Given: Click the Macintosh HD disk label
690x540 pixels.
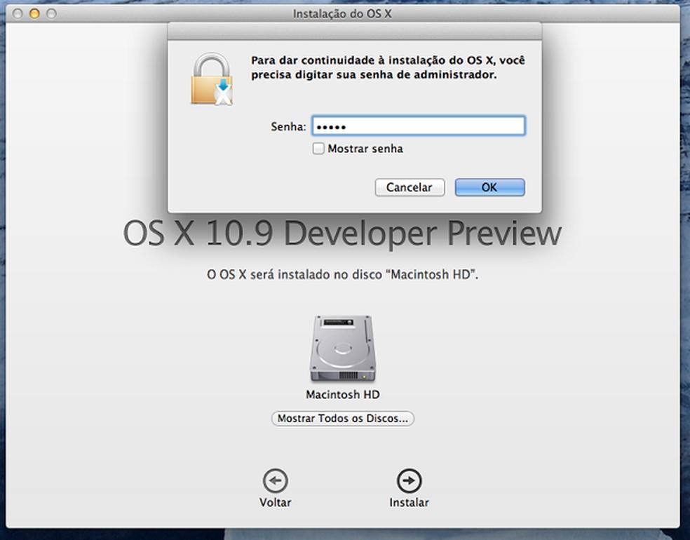Looking at the screenshot, I should click(343, 395).
